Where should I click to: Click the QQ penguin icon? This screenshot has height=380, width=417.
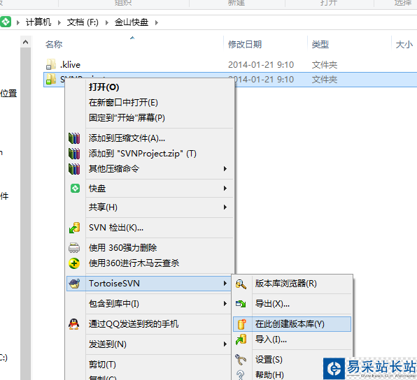coord(74,324)
